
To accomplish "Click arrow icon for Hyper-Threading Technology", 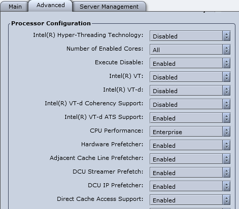I will (x=227, y=36).
